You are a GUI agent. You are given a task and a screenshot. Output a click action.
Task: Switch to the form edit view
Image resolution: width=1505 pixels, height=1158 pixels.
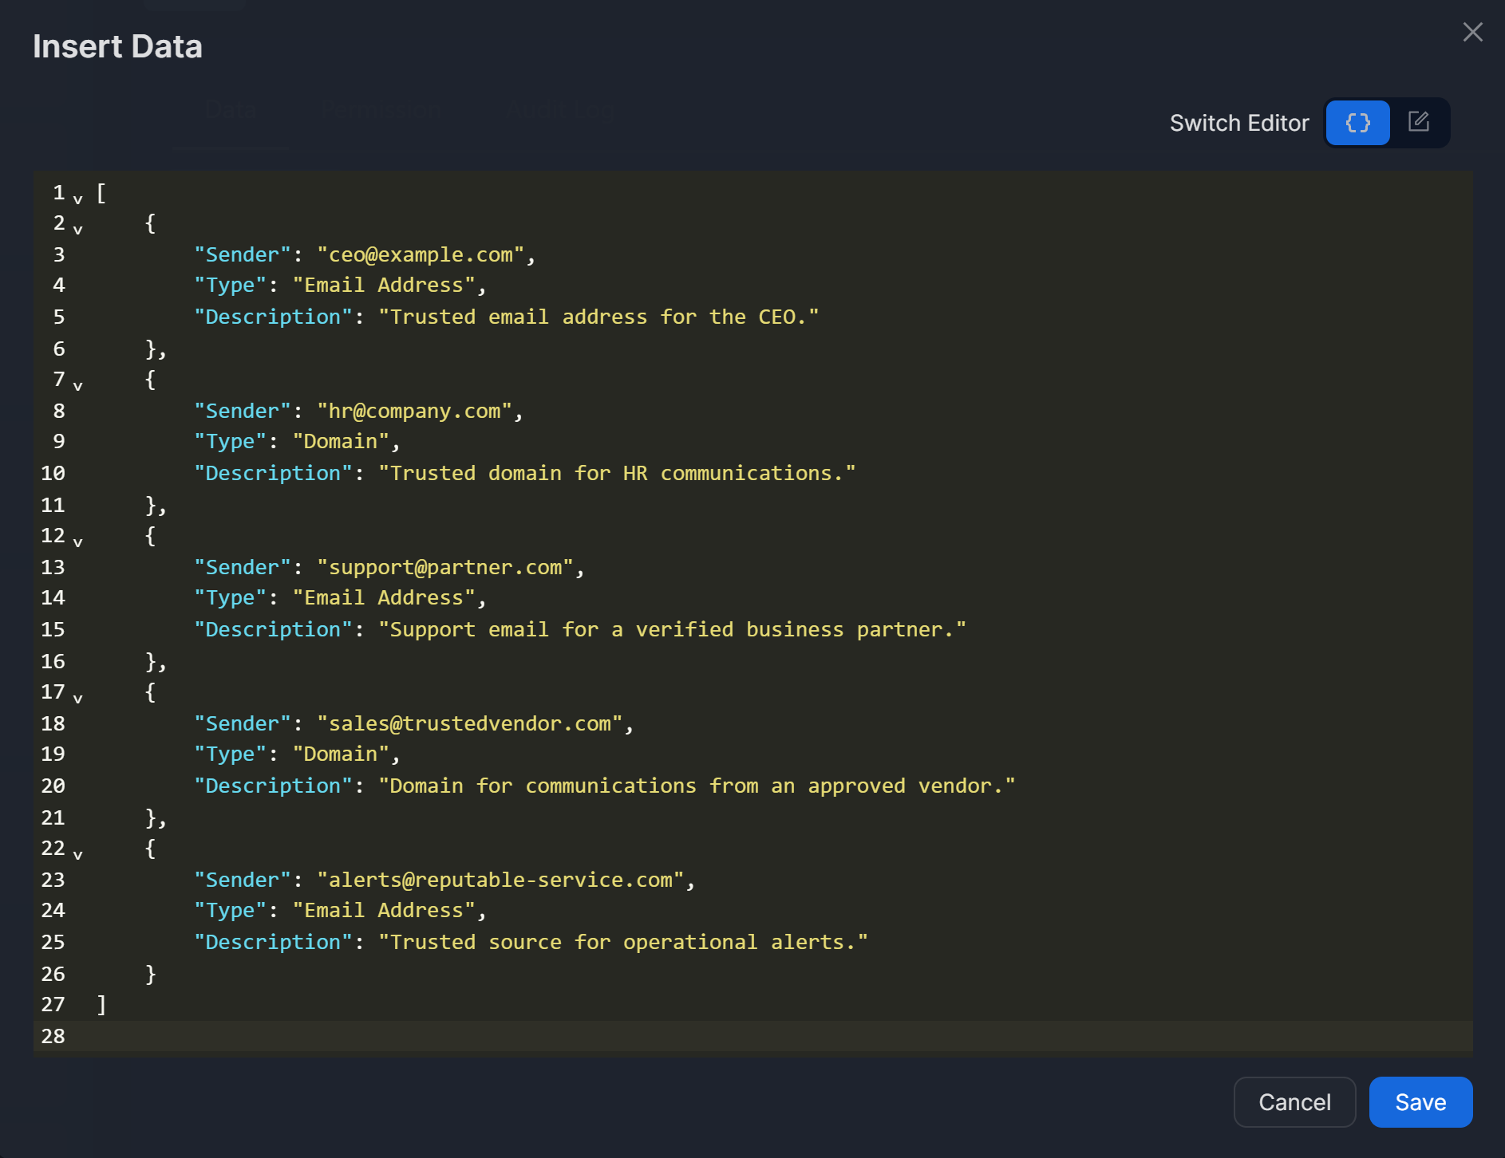coord(1418,122)
